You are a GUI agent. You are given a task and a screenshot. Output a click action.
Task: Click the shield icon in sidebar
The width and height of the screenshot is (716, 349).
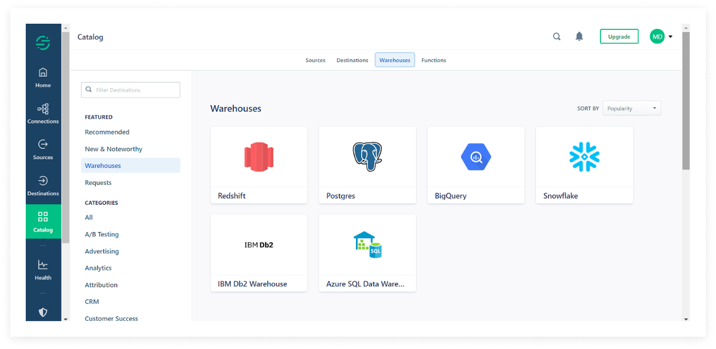click(x=43, y=312)
